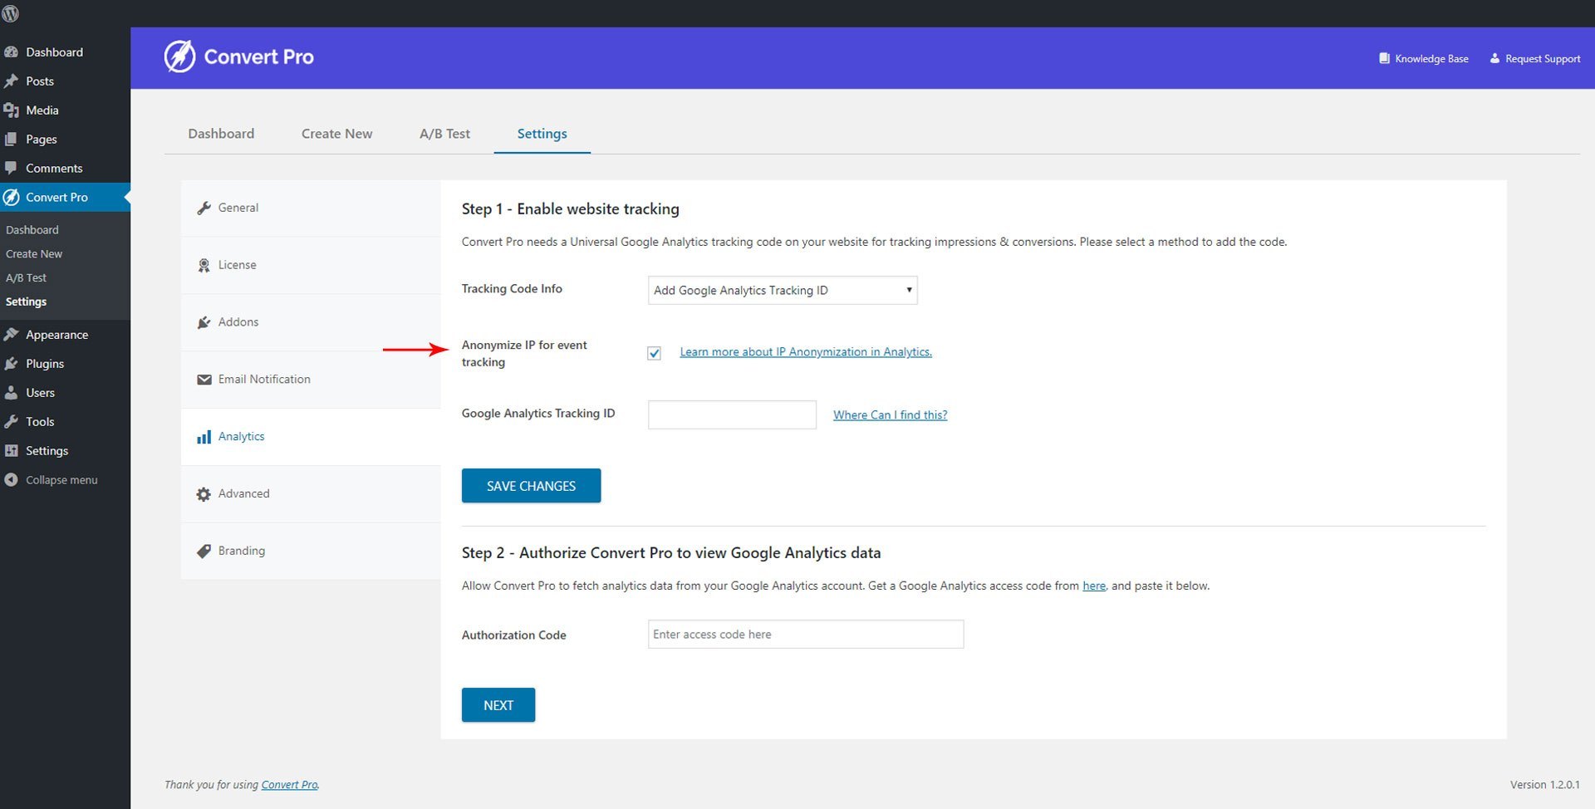Viewport: 1595px width, 809px height.
Task: Switch to the Dashboard tab
Action: pyautogui.click(x=221, y=134)
